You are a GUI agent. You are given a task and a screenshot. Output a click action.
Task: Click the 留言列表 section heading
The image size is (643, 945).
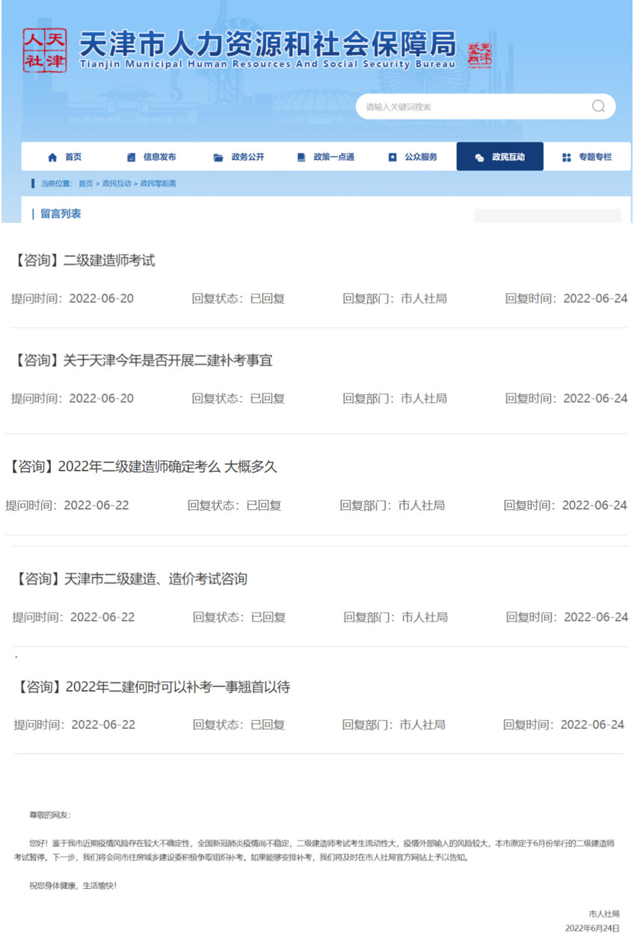click(x=61, y=214)
